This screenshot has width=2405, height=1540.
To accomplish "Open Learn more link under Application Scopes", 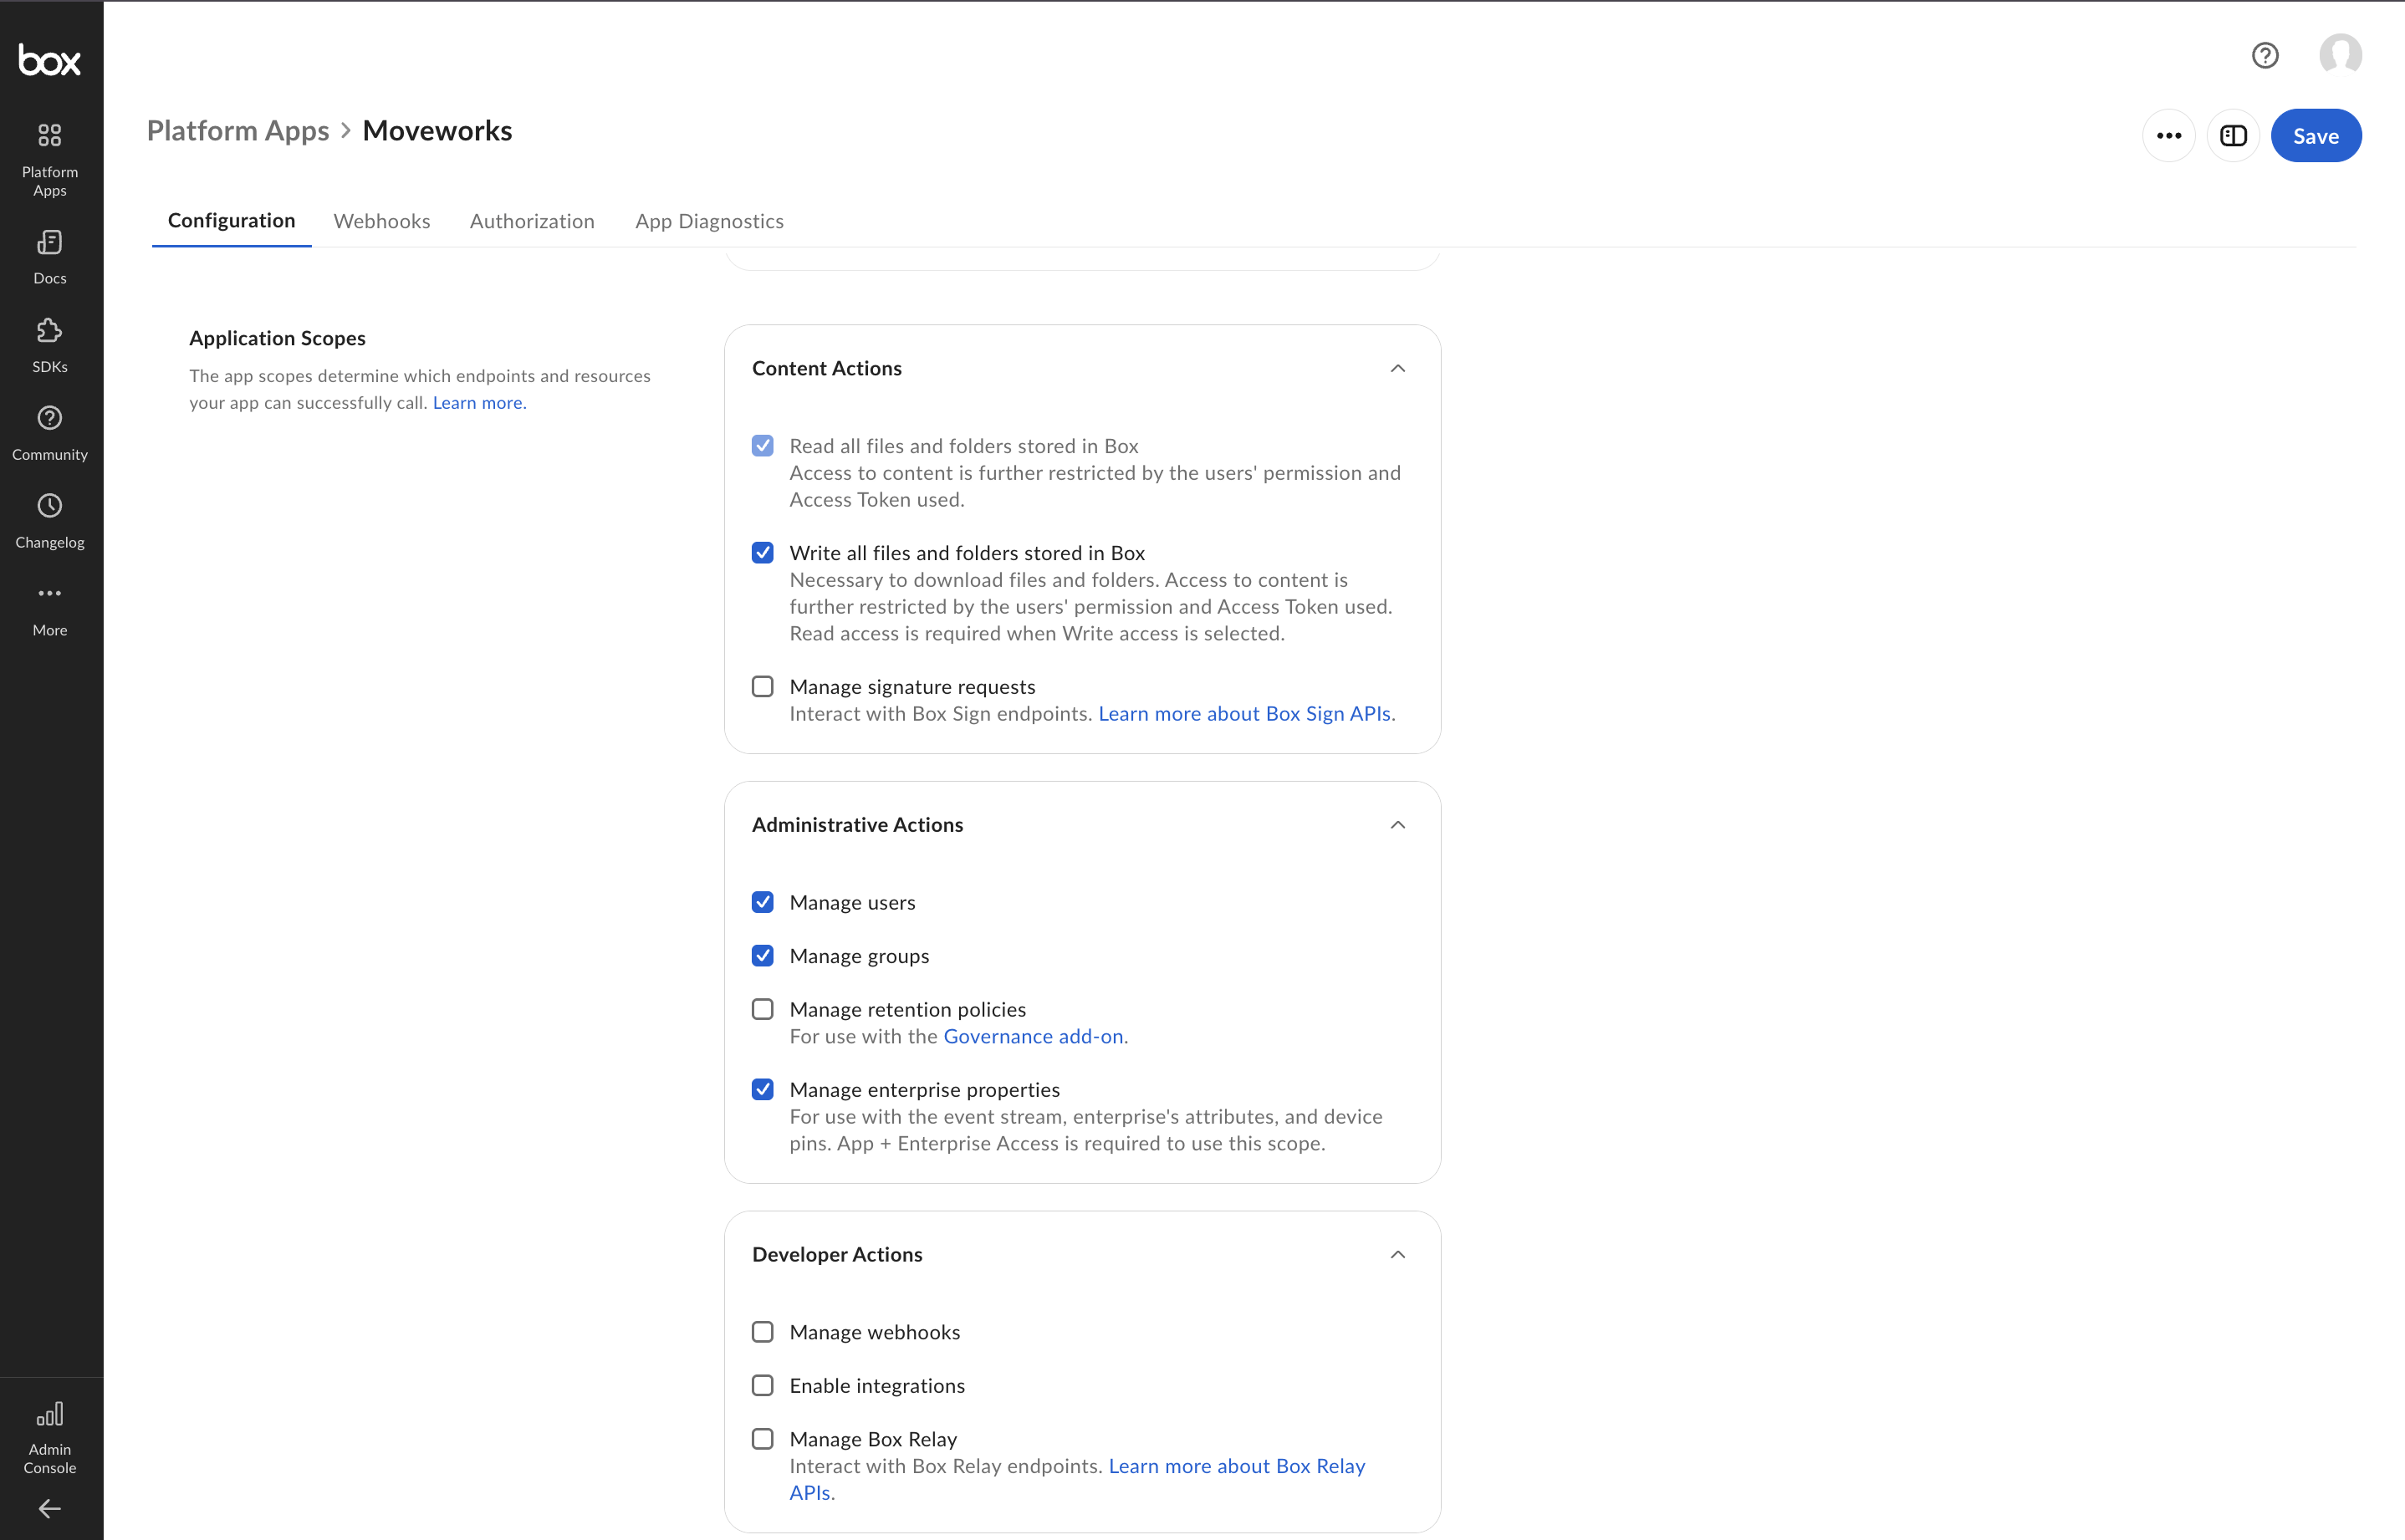I will (x=479, y=403).
